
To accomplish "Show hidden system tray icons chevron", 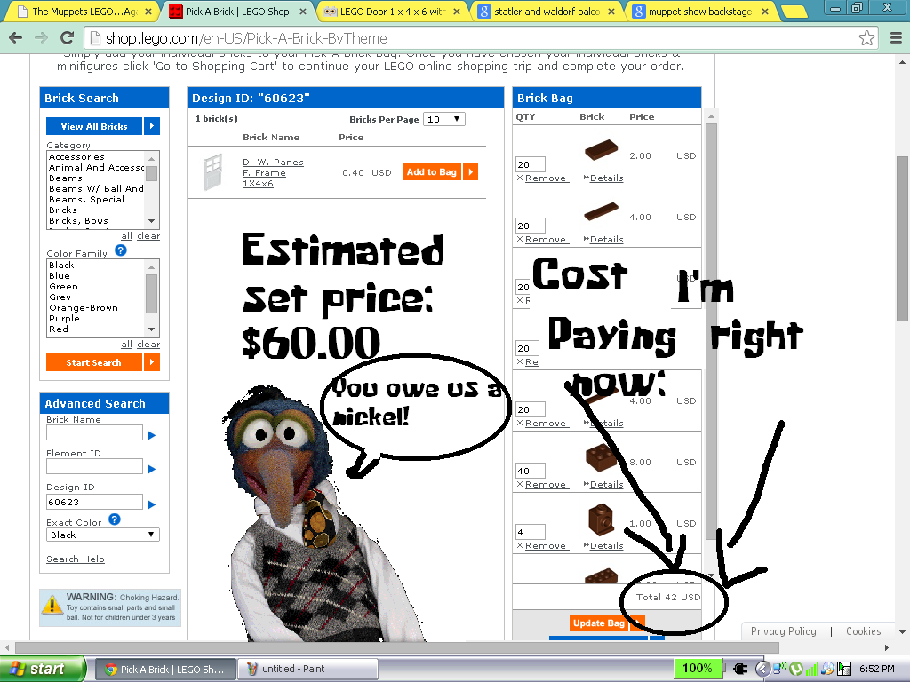I will pos(762,669).
